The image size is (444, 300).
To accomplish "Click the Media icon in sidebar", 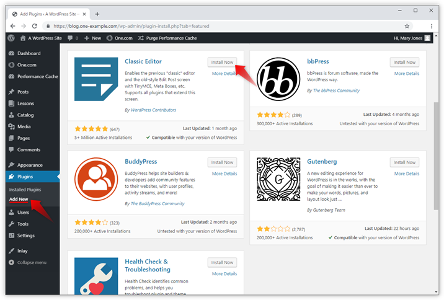I will coord(11,126).
